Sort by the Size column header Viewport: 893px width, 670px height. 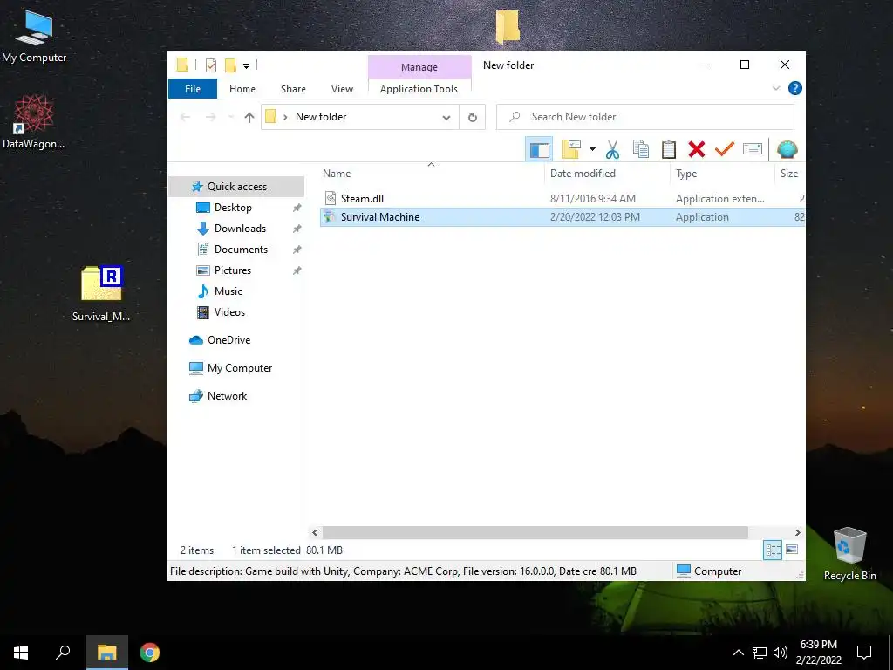pos(788,174)
